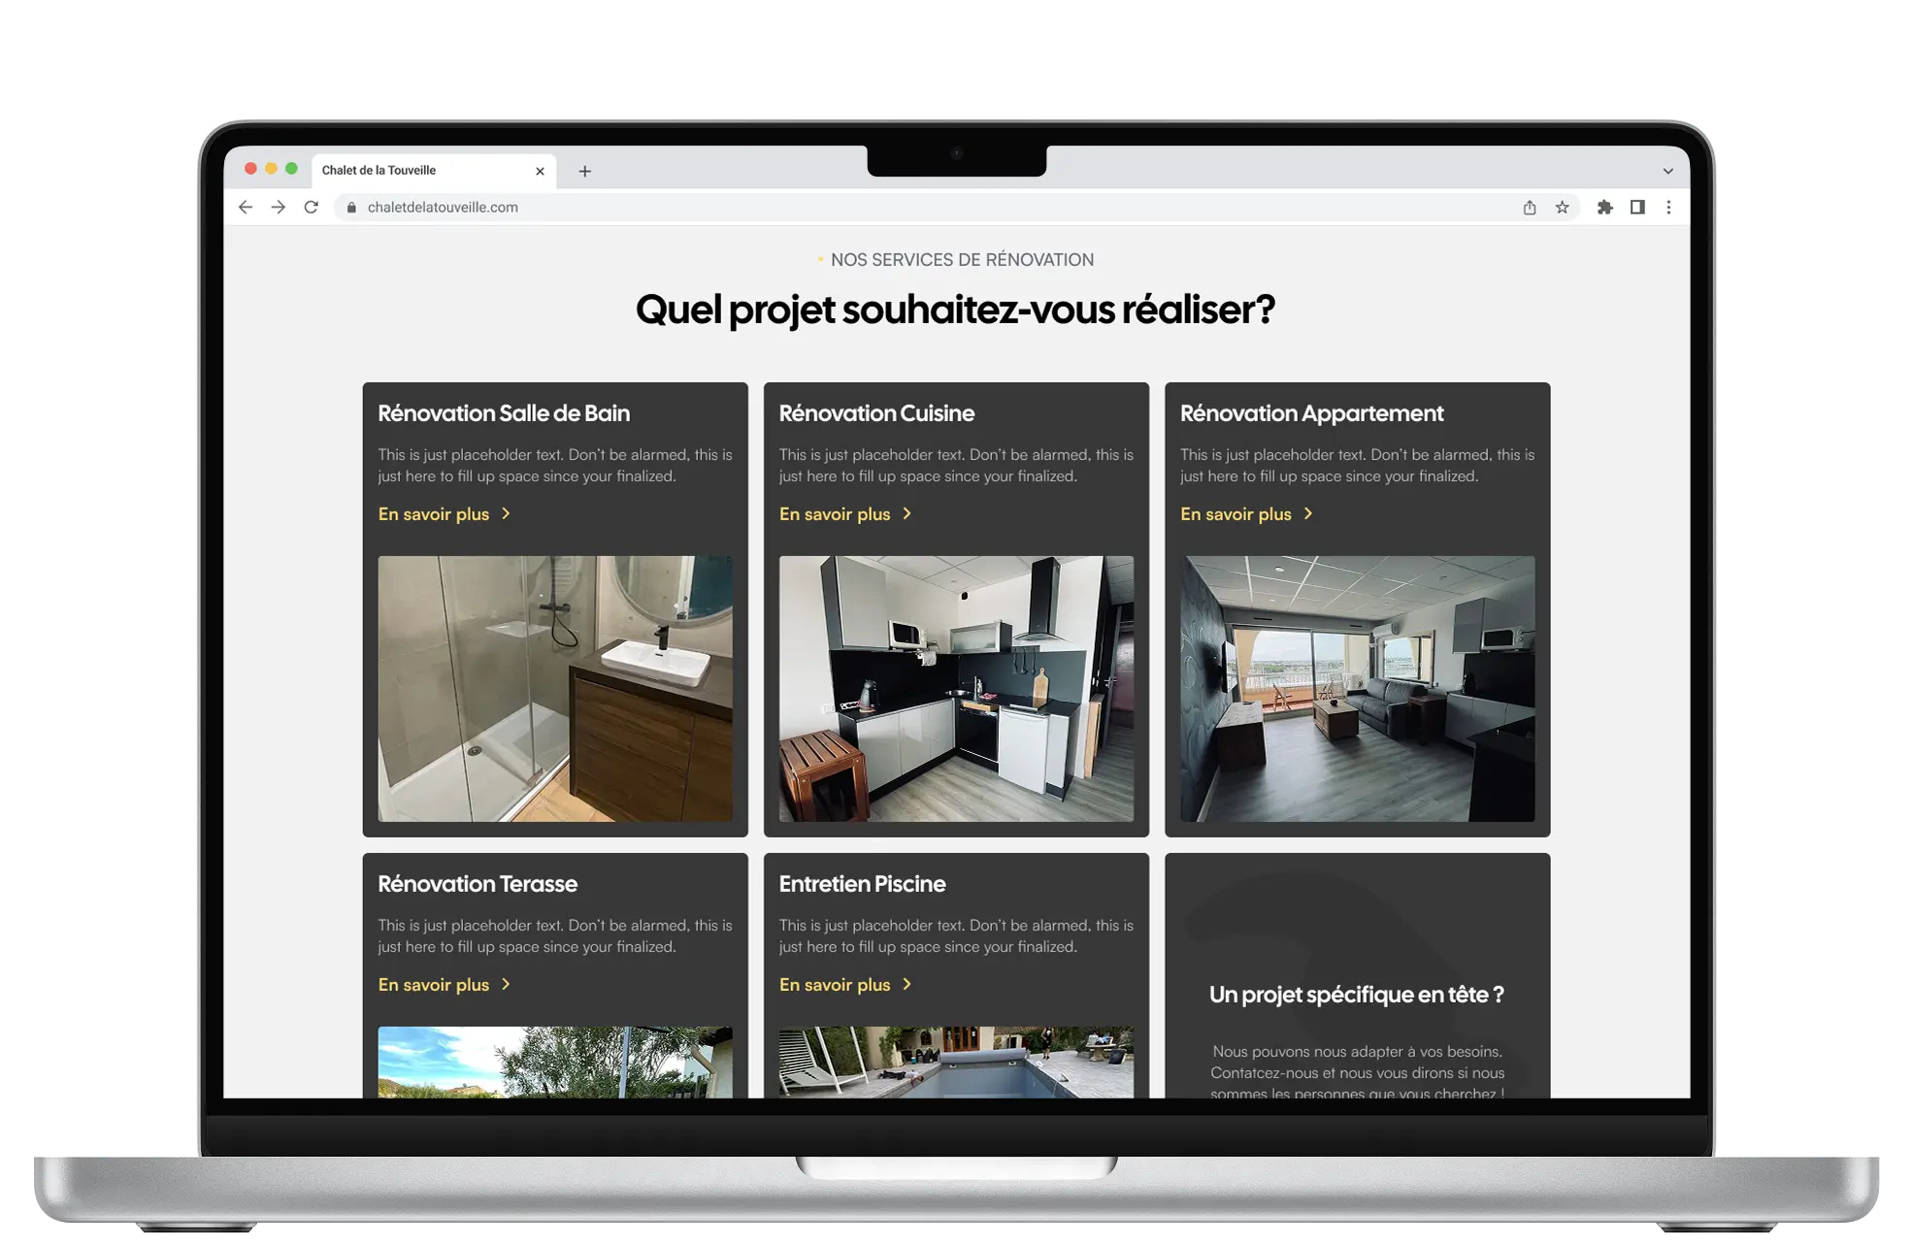Select the Chalet de la Touveille tab

[433, 170]
